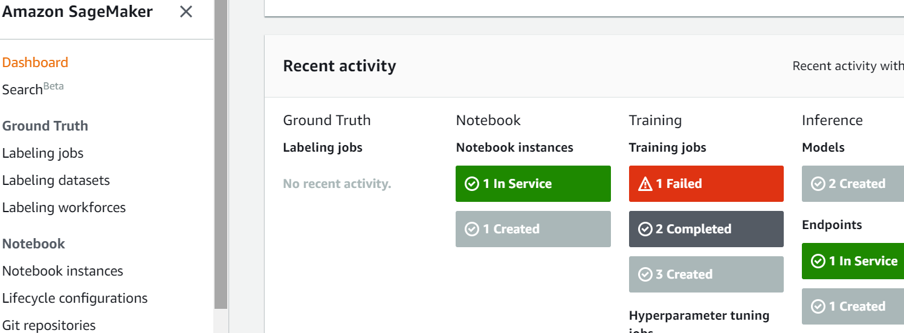Go to Notebook instances in the sidebar
Viewport: 904px width, 333px height.
(63, 271)
